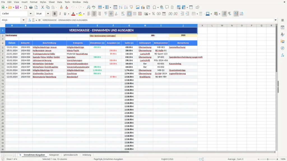Insert an image via toolbar icon
The width and height of the screenshot is (287, 161).
pos(138,7)
